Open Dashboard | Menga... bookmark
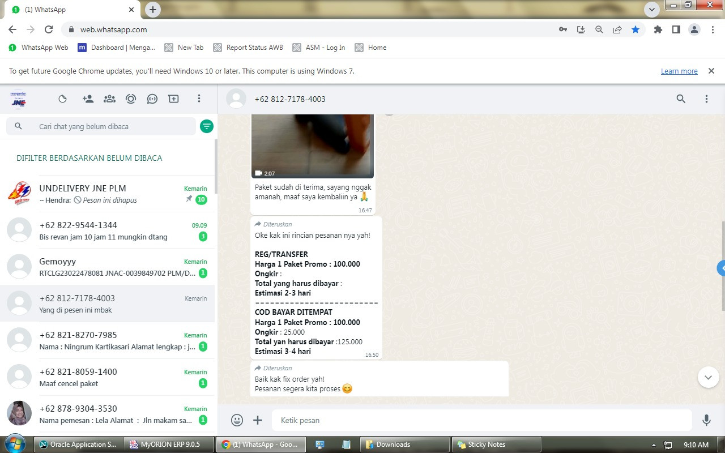 click(x=117, y=48)
